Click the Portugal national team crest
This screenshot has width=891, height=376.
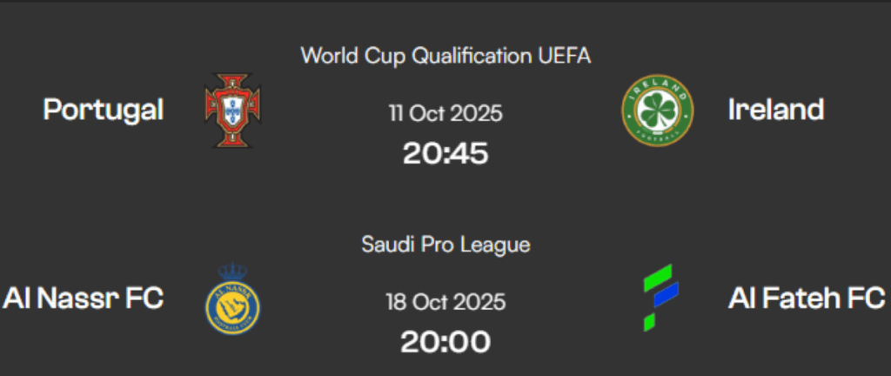pyautogui.click(x=232, y=111)
